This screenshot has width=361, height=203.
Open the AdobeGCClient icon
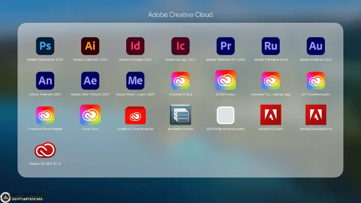coord(271,115)
